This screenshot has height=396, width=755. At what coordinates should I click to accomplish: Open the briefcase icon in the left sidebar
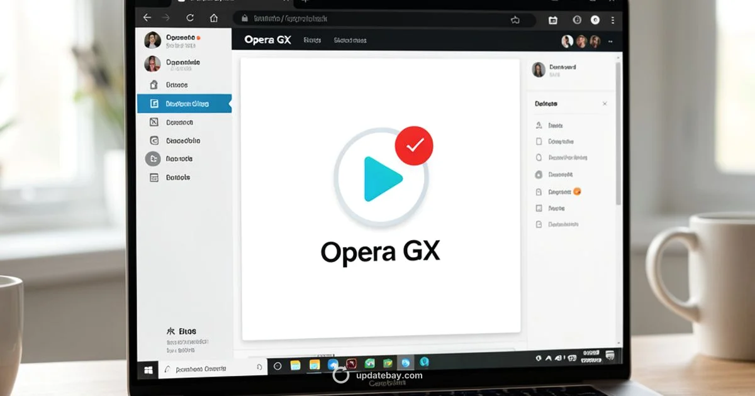pos(153,84)
